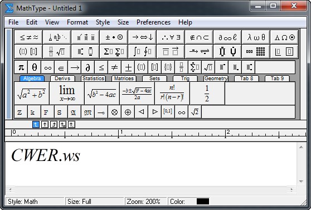Switch to the Trig tab
This screenshot has height=210, width=311.
click(x=185, y=79)
